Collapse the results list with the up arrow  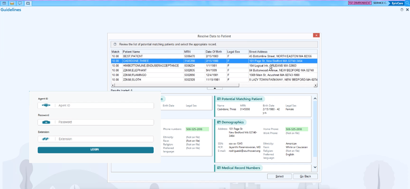[214, 88]
